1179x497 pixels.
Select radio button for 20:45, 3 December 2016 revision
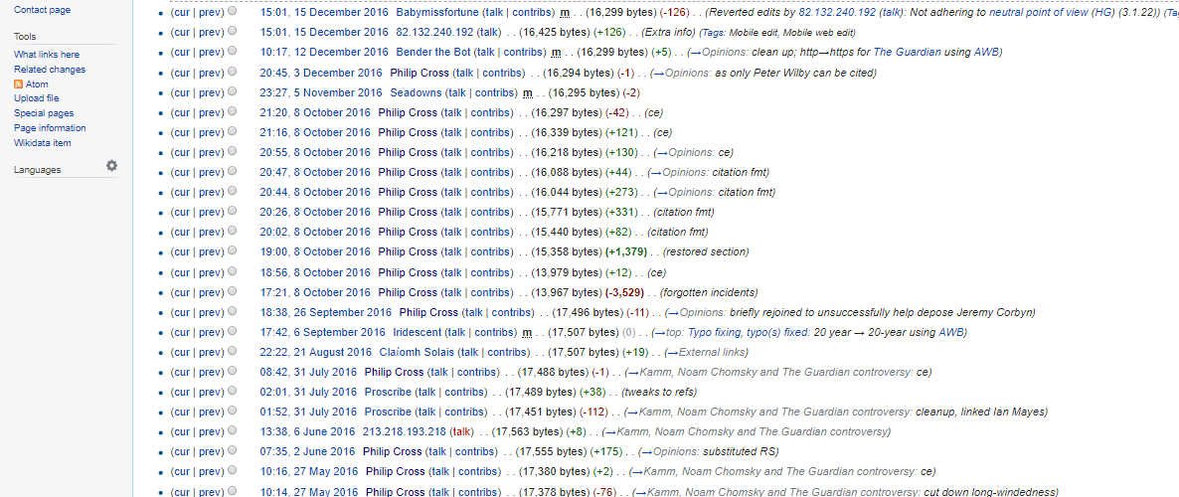(232, 73)
